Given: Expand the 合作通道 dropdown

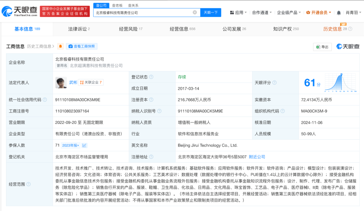Looking at the screenshot, I should [262, 12].
